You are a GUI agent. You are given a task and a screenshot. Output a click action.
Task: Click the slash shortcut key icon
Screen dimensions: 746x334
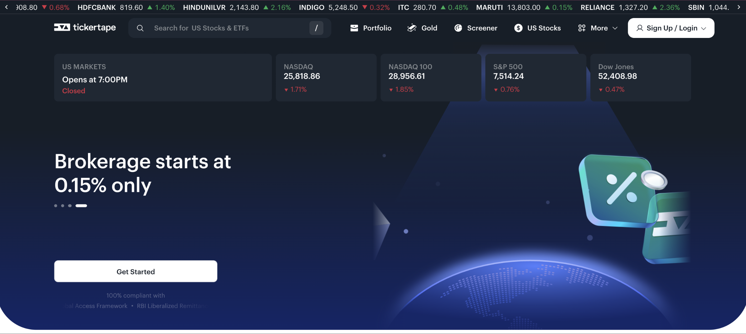316,28
